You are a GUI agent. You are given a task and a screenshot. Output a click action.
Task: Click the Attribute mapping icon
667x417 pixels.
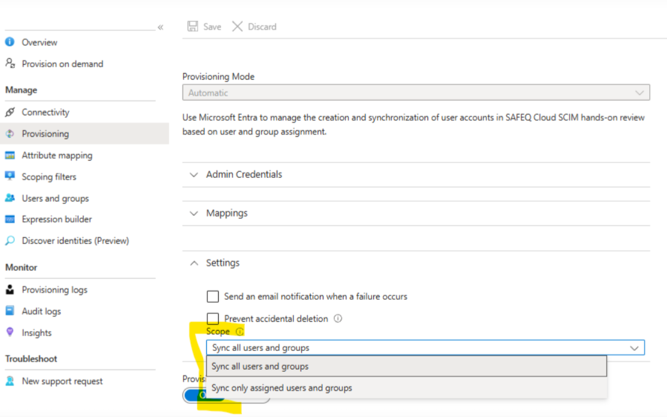coord(10,155)
